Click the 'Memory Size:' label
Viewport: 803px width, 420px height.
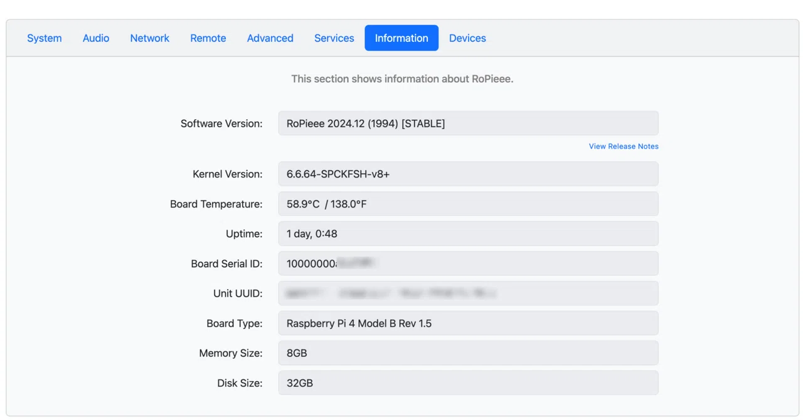click(231, 353)
